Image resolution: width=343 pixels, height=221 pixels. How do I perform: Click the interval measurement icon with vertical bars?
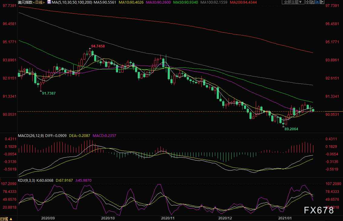coord(312,2)
